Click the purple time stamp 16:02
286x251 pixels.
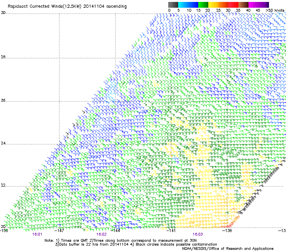(x=101, y=234)
